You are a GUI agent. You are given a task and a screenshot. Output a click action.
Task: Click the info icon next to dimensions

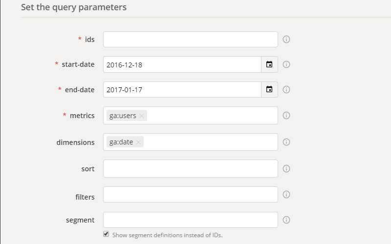point(286,142)
